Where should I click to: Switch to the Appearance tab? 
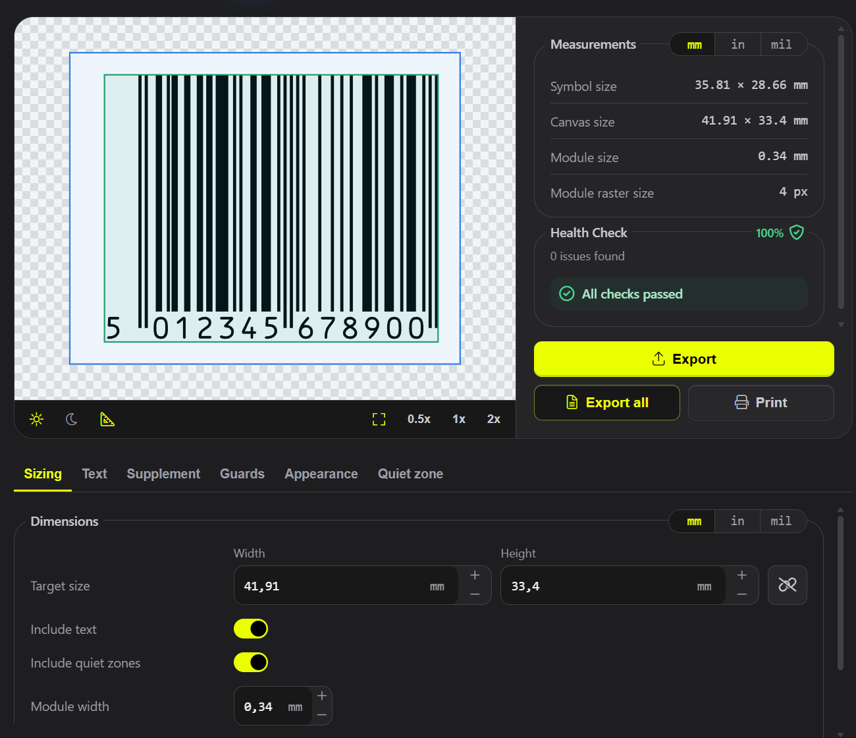tap(321, 474)
